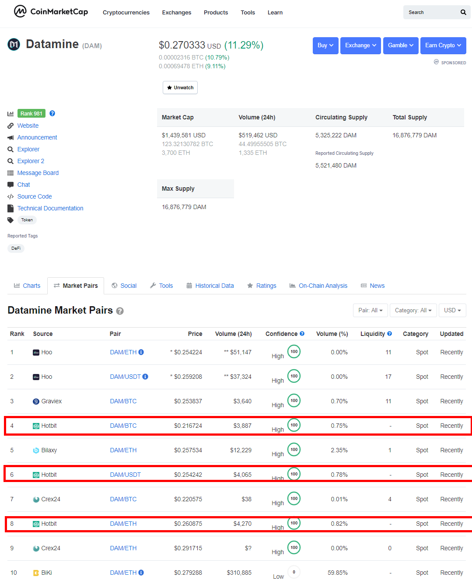Open the Chat link
The height and width of the screenshot is (580, 472).
coord(24,185)
